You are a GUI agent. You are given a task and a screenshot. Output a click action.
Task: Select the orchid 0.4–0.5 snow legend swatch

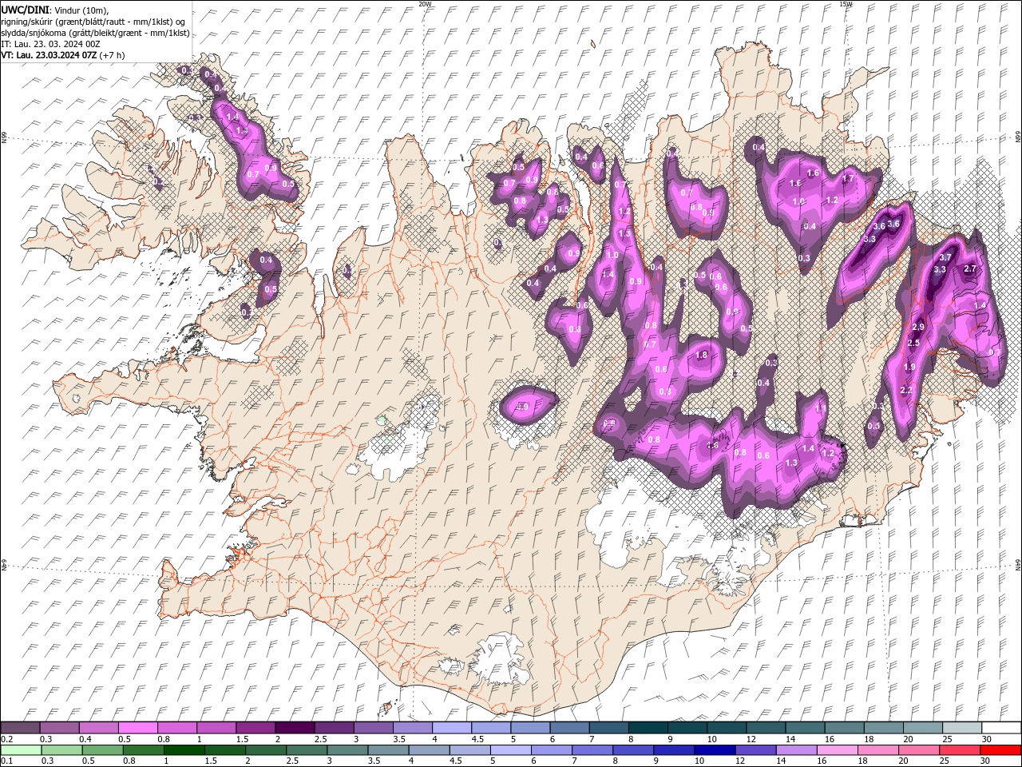99,728
